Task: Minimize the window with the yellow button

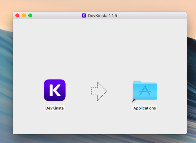Action: tap(24, 15)
